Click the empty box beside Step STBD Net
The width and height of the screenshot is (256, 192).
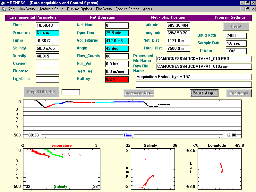pyautogui.click(x=71, y=92)
